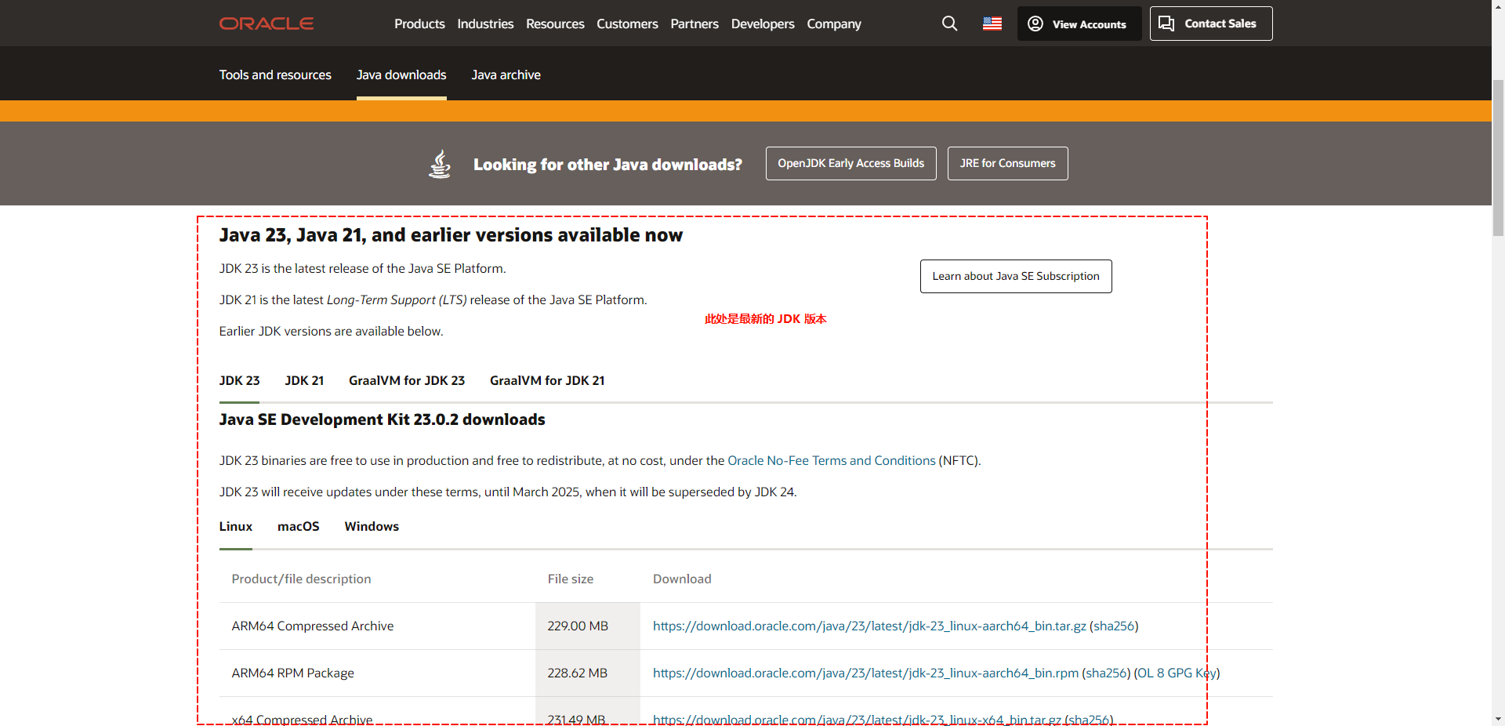
Task: Switch to the Java archive tab
Action: click(x=506, y=74)
